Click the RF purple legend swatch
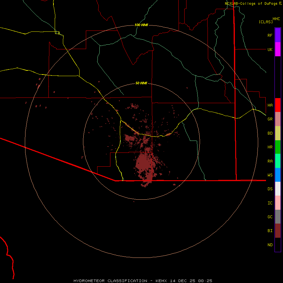283x283 pixels. click(278, 35)
